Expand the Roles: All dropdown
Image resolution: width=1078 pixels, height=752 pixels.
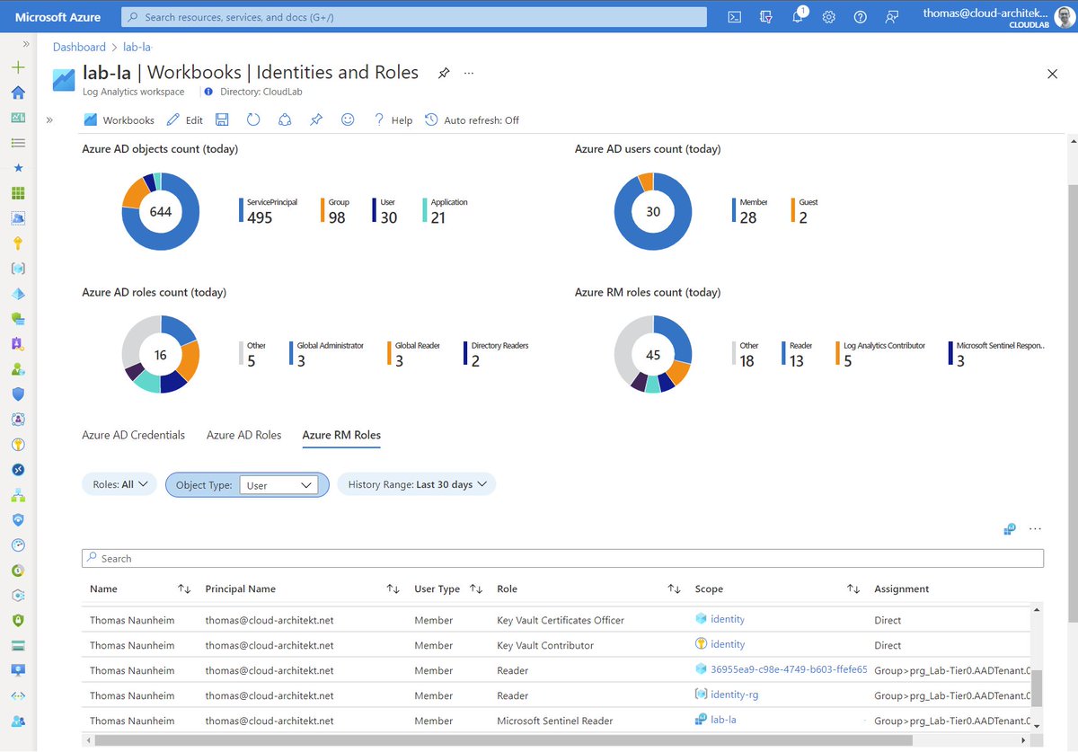coord(119,484)
